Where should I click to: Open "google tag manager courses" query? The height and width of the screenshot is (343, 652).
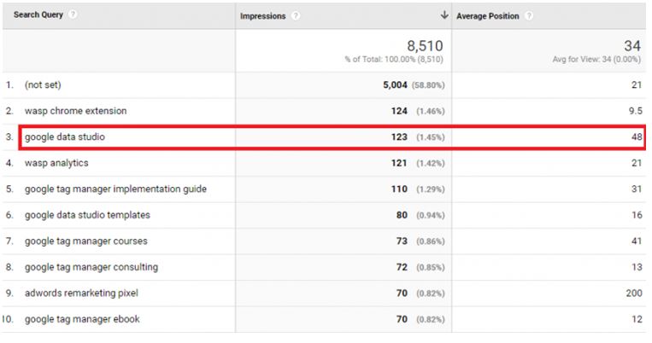(86, 241)
